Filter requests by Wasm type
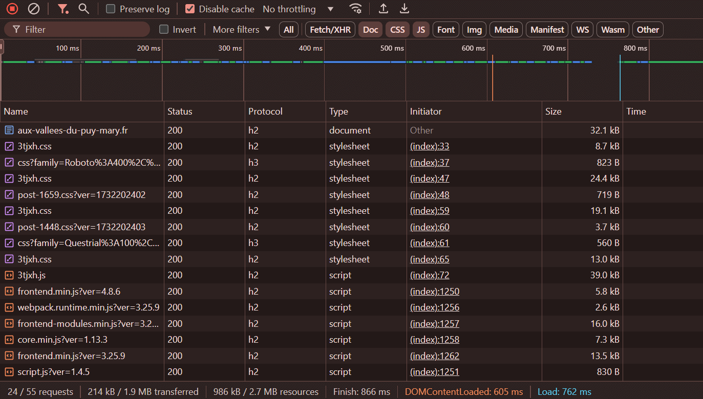This screenshot has width=703, height=399. point(613,30)
